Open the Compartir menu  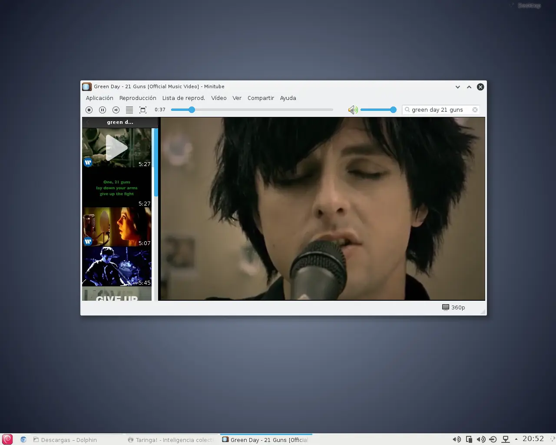261,98
